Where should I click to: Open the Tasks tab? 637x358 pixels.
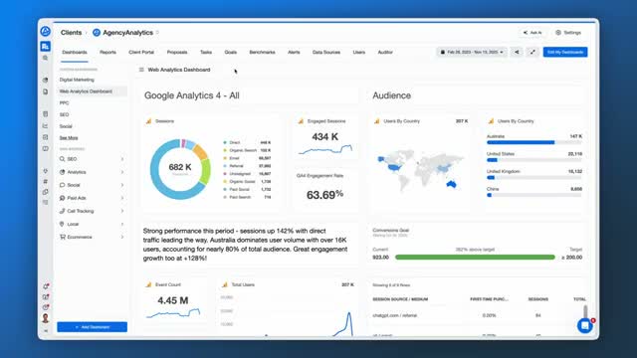point(206,53)
